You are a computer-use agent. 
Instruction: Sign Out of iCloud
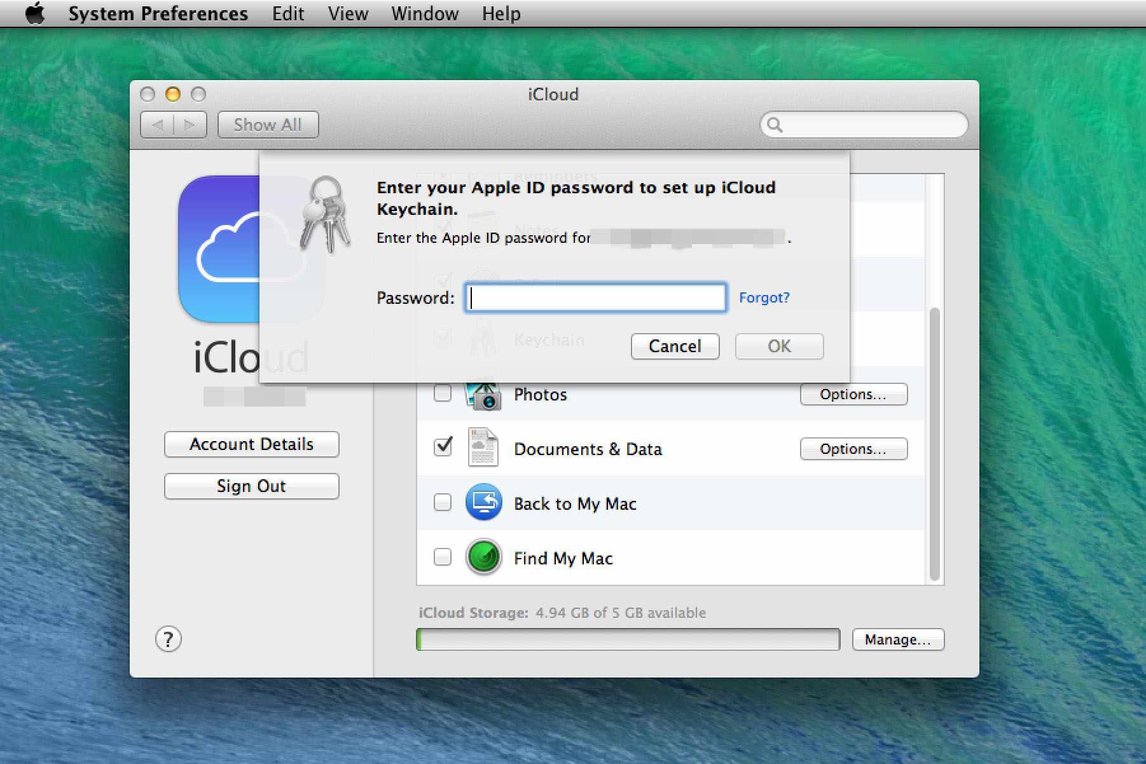click(x=251, y=486)
